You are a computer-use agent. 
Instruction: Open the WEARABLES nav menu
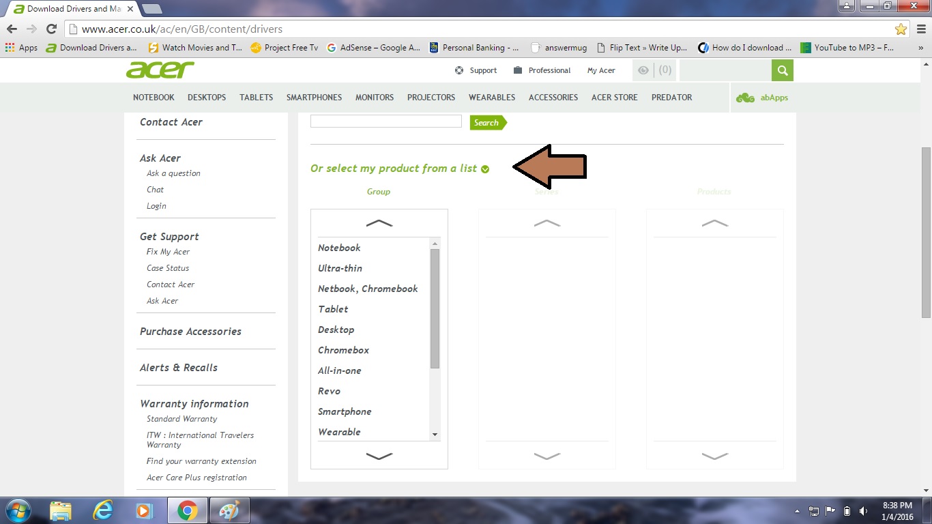point(492,98)
